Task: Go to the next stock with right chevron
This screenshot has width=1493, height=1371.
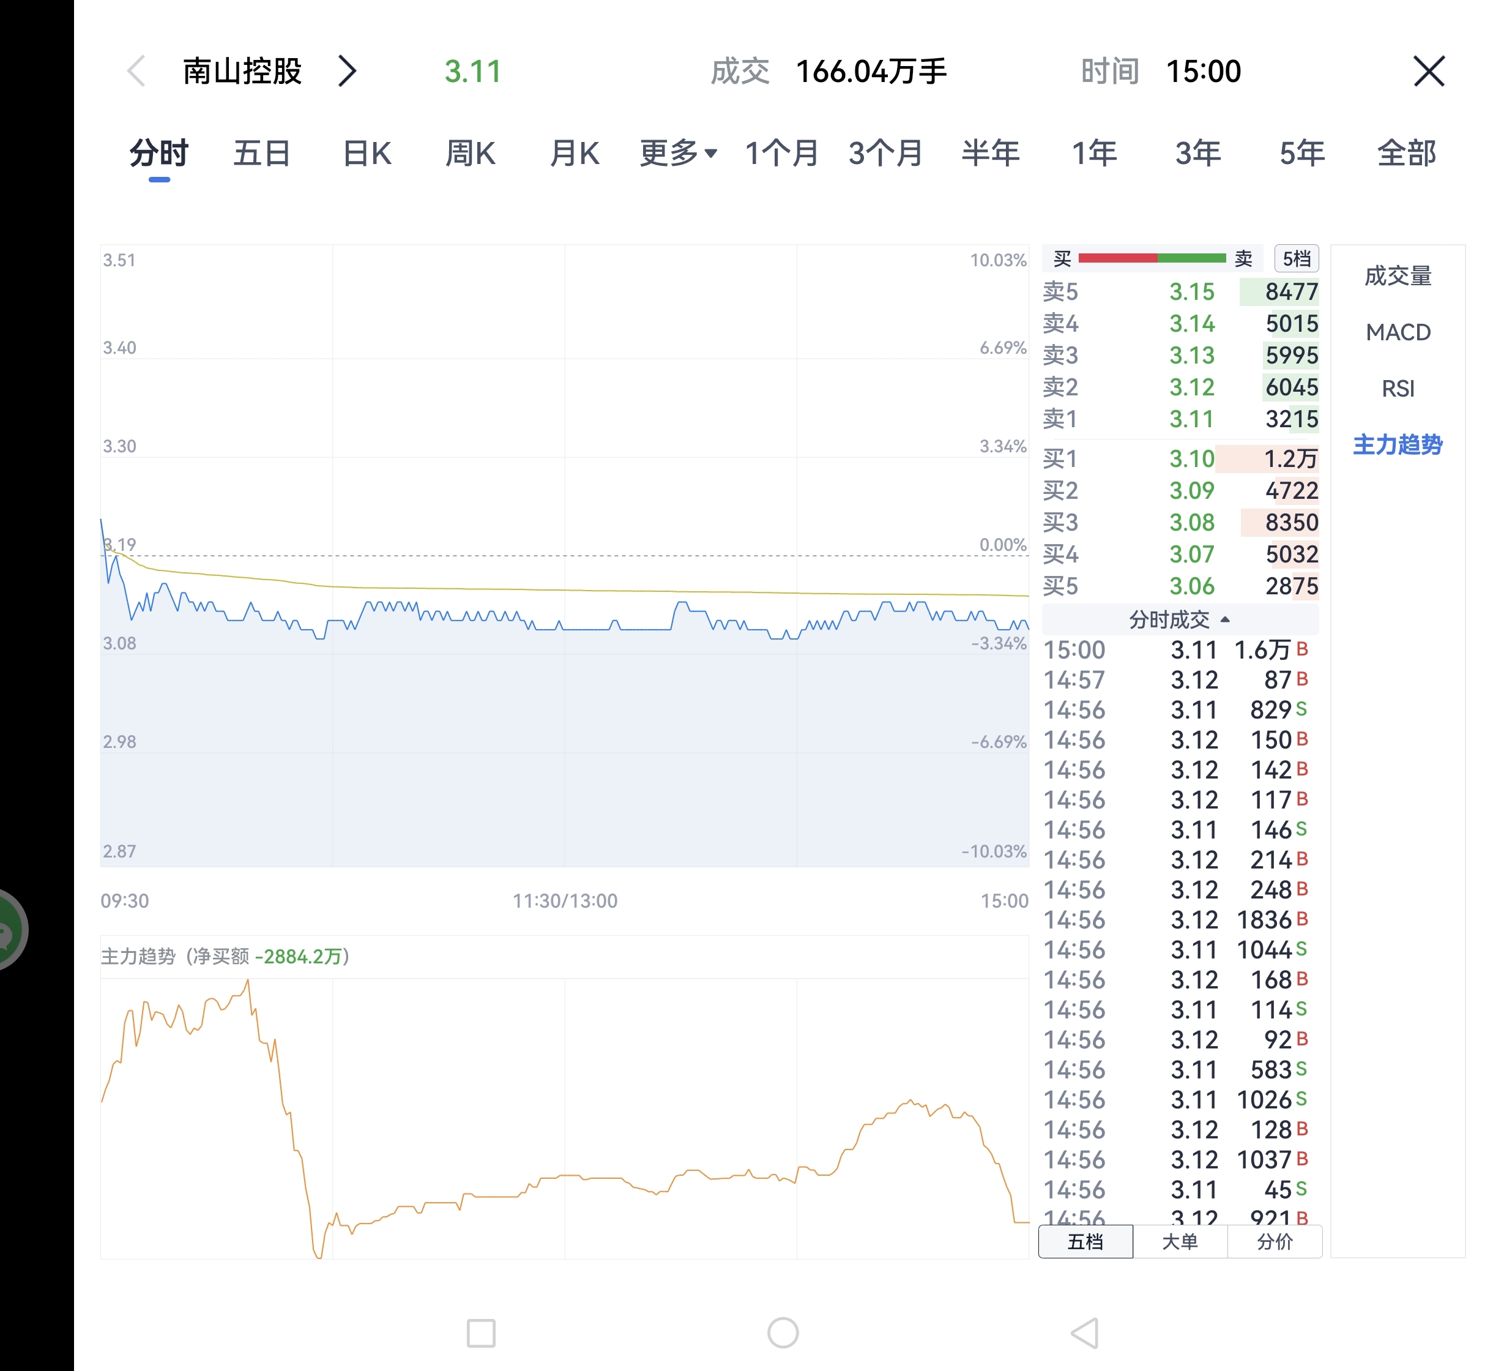Action: (x=347, y=72)
